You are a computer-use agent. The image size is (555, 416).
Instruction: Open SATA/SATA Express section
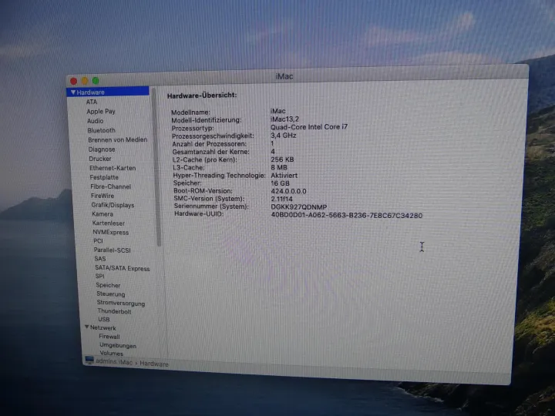(x=122, y=268)
